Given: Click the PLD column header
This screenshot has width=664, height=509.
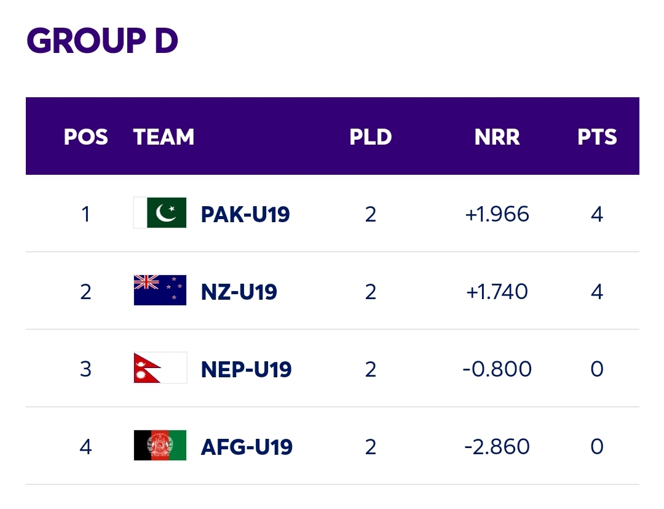Looking at the screenshot, I should [x=371, y=137].
